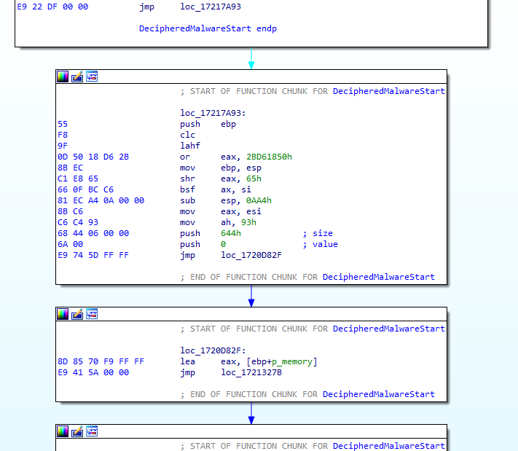Click the '; value' comment
The height and width of the screenshot is (451, 518).
pos(321,244)
